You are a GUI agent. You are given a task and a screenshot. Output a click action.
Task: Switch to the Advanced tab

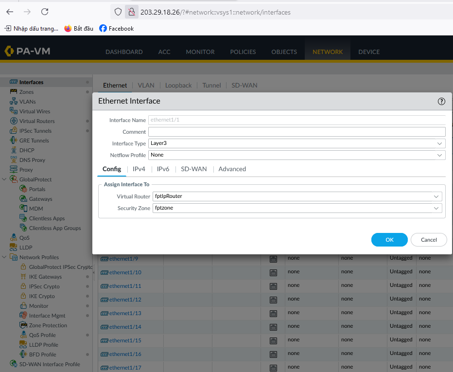(232, 169)
